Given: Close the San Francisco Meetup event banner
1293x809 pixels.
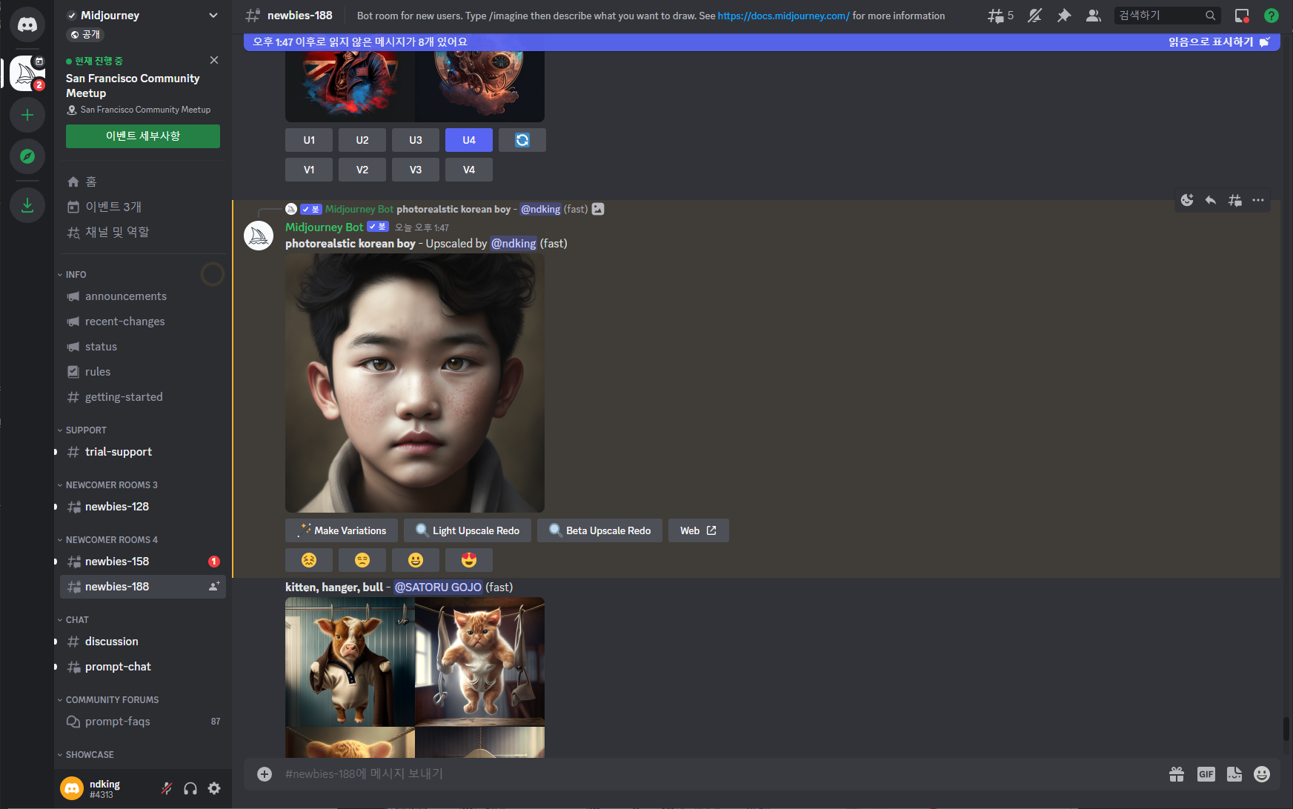Looking at the screenshot, I should [214, 60].
